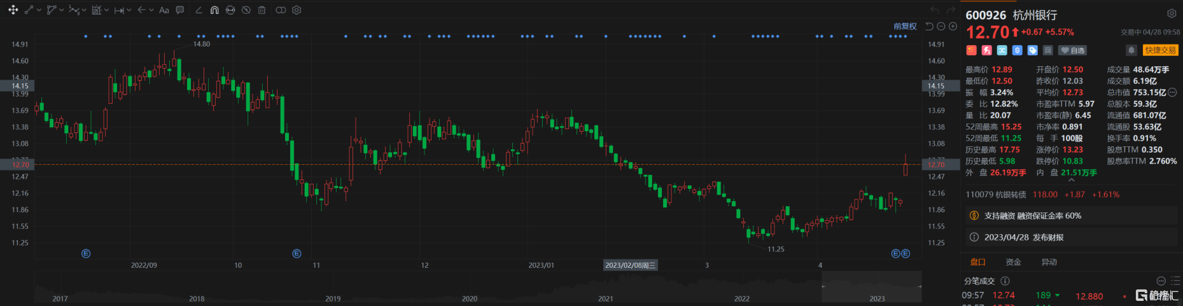Open the 2023/04/28 发布财报 earnings notice
This screenshot has width=1183, height=306.
(1071, 237)
